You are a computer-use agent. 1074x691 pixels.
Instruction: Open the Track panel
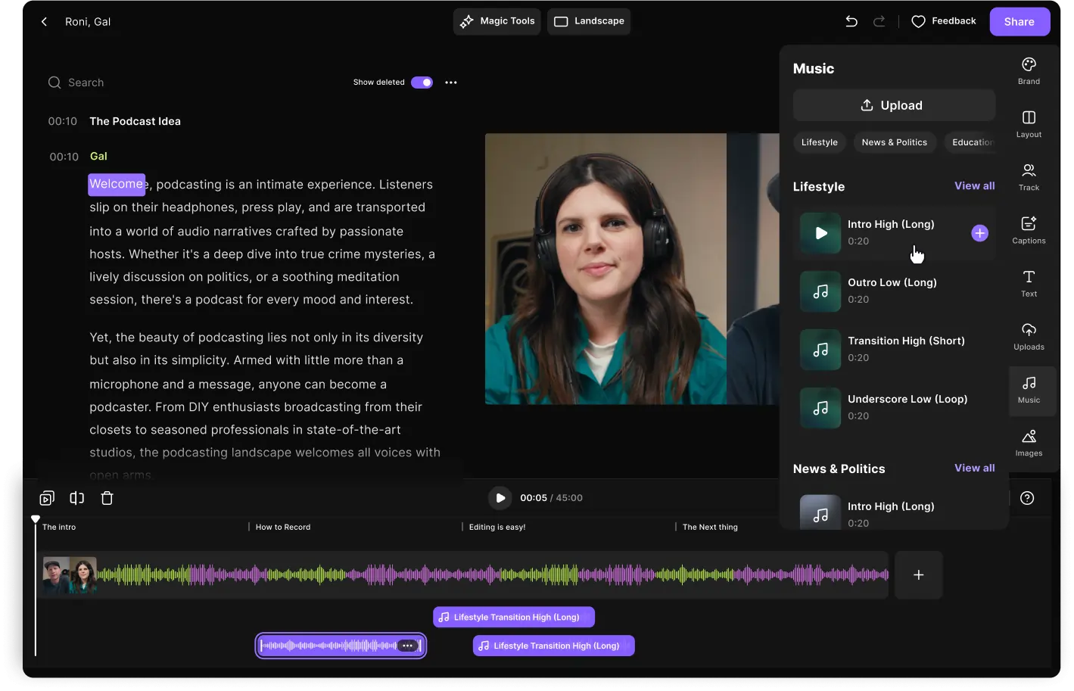[1029, 176]
